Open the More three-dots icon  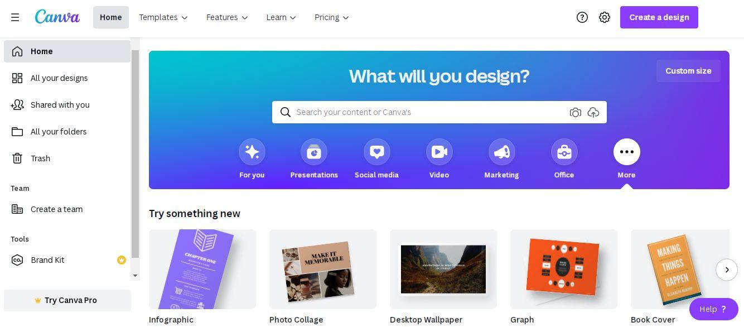(627, 152)
